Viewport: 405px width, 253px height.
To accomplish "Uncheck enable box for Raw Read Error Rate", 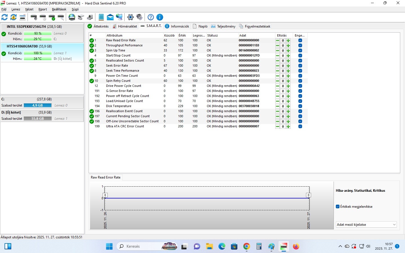I will [300, 40].
